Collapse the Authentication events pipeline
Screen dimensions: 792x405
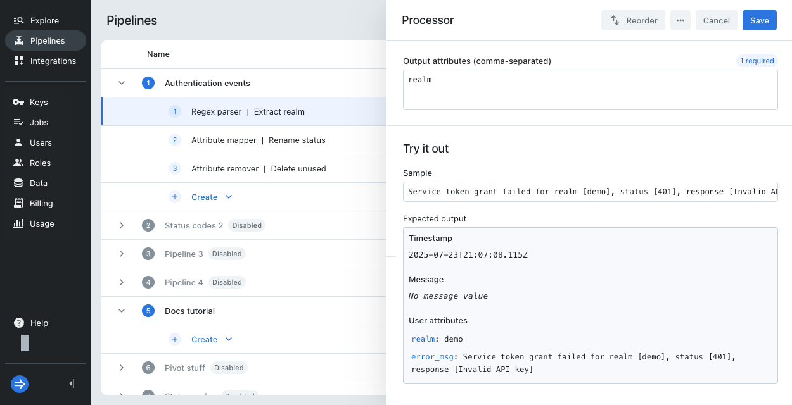click(122, 83)
